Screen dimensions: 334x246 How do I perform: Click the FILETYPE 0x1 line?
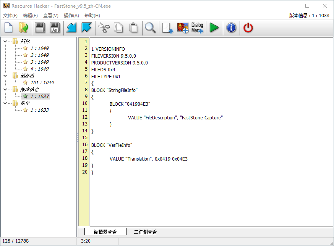[x=106, y=77]
